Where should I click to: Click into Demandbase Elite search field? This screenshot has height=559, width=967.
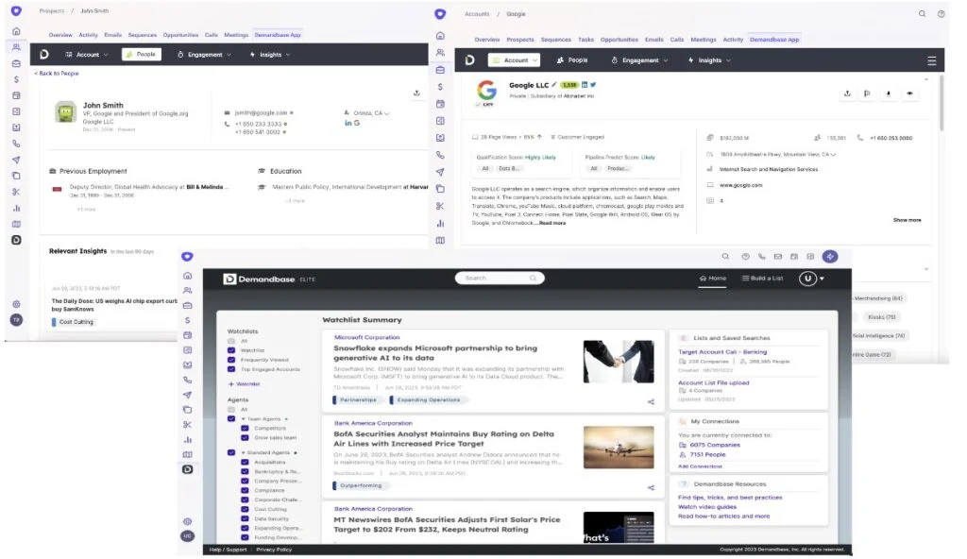500,279
